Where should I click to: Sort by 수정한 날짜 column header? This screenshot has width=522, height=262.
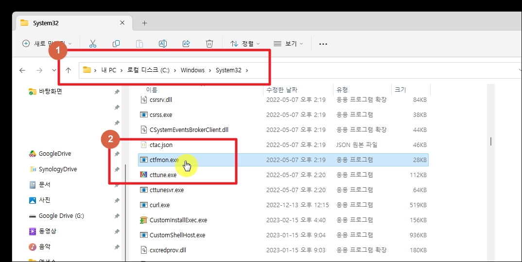tap(281, 90)
